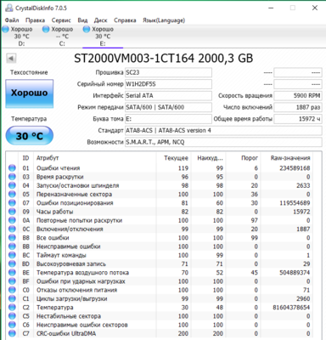The height and width of the screenshot is (340, 326).
Task: Click the 30 °C temperature button
Action: click(x=30, y=136)
